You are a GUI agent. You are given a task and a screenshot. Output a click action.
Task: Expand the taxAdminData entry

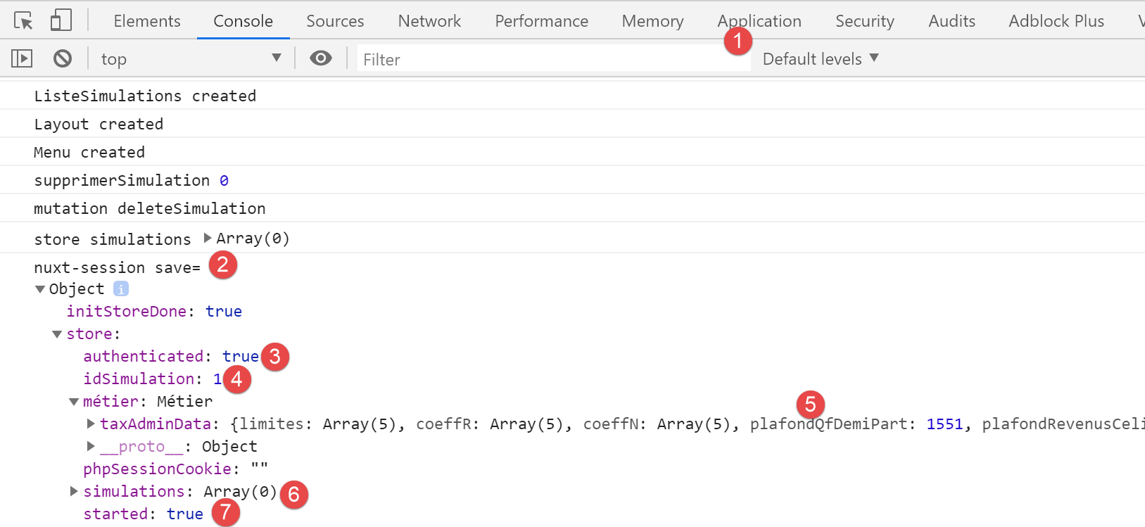[91, 424]
